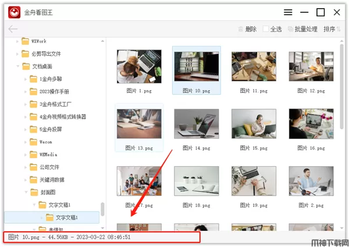This screenshot has height=247, width=349.
Task: Collapse the 封面图 folder
Action: [x=26, y=192]
